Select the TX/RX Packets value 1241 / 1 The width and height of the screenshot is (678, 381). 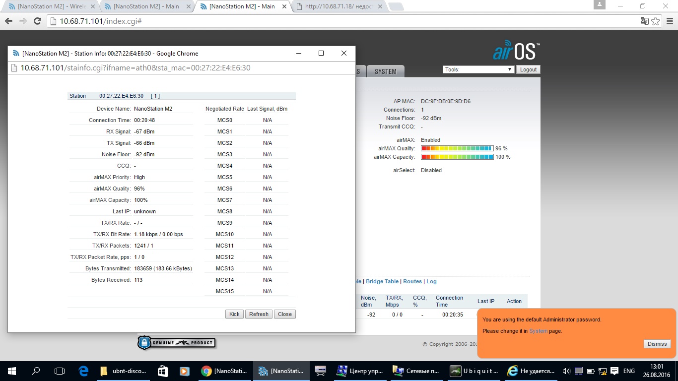[x=144, y=246]
